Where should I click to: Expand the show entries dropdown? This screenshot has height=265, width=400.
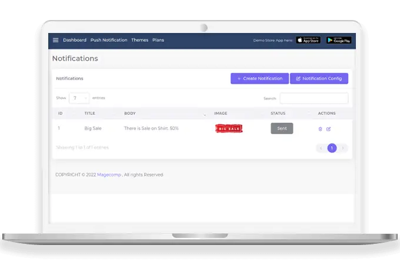tap(79, 98)
